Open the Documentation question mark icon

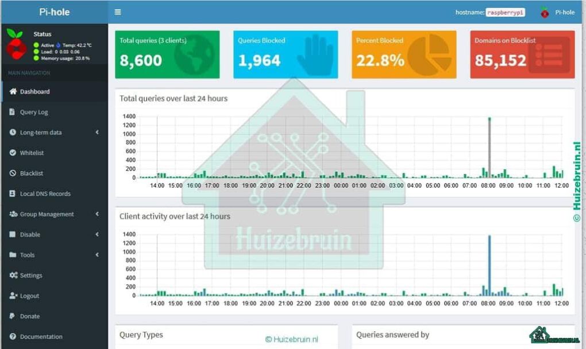[x=13, y=336]
